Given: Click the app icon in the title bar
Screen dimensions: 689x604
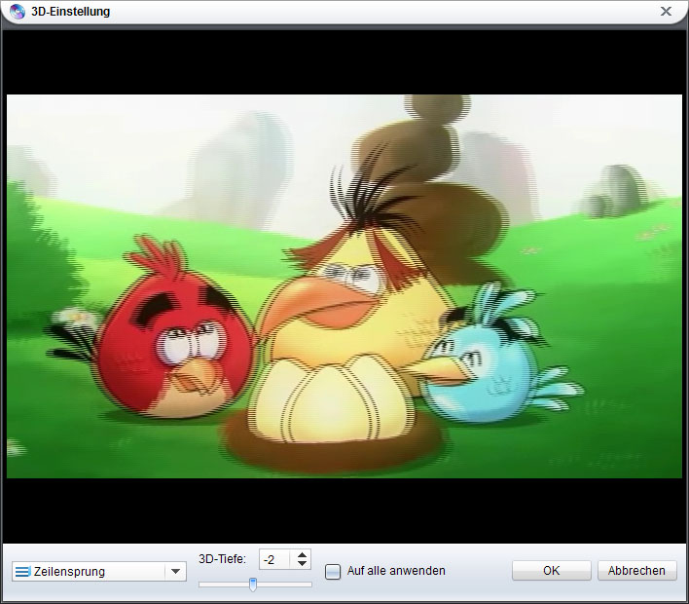Looking at the screenshot, I should (x=18, y=11).
